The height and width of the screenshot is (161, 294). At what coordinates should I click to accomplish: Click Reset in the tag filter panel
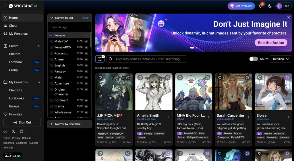point(86,18)
